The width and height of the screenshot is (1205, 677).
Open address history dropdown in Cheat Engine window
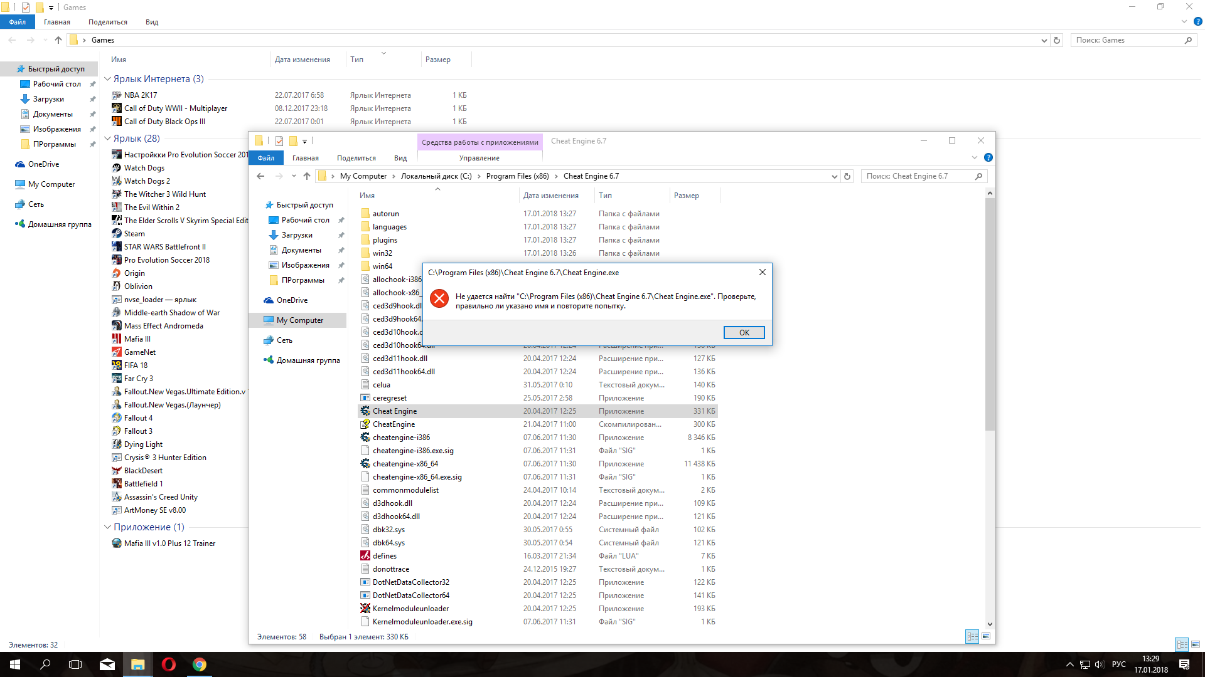[835, 176]
